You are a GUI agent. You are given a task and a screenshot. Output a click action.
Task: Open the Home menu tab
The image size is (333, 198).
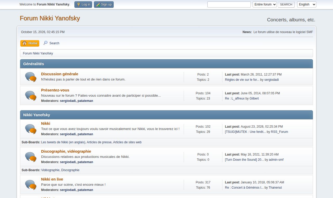point(30,43)
